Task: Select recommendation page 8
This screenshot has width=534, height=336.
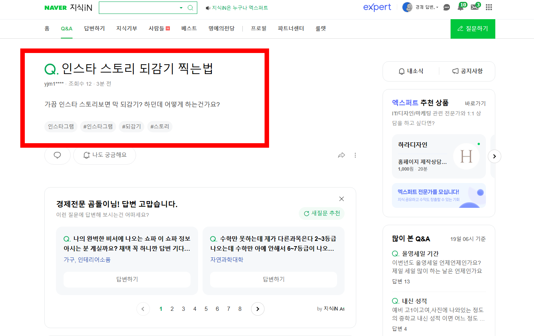Action: tap(240, 309)
